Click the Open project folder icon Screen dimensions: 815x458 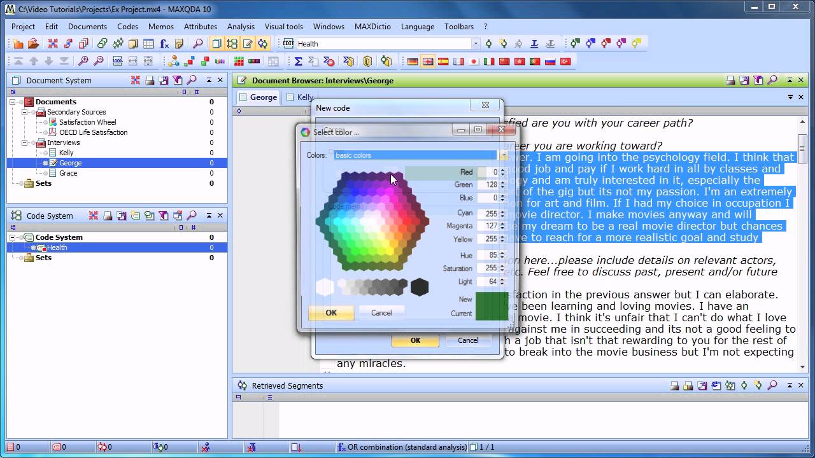coord(33,44)
